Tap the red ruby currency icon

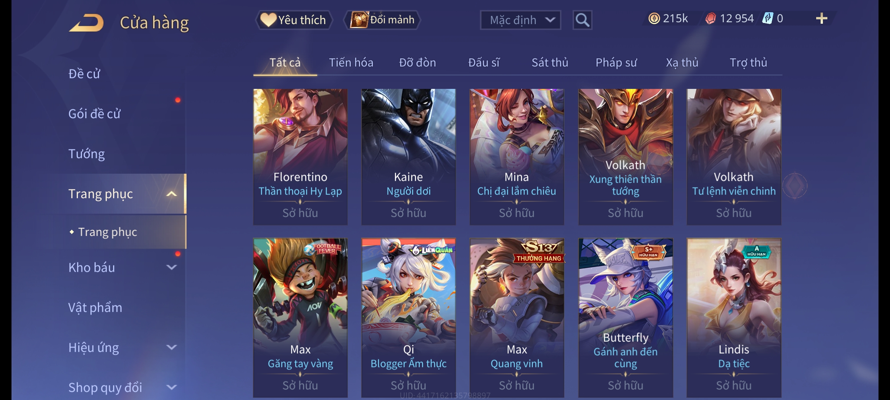[711, 19]
